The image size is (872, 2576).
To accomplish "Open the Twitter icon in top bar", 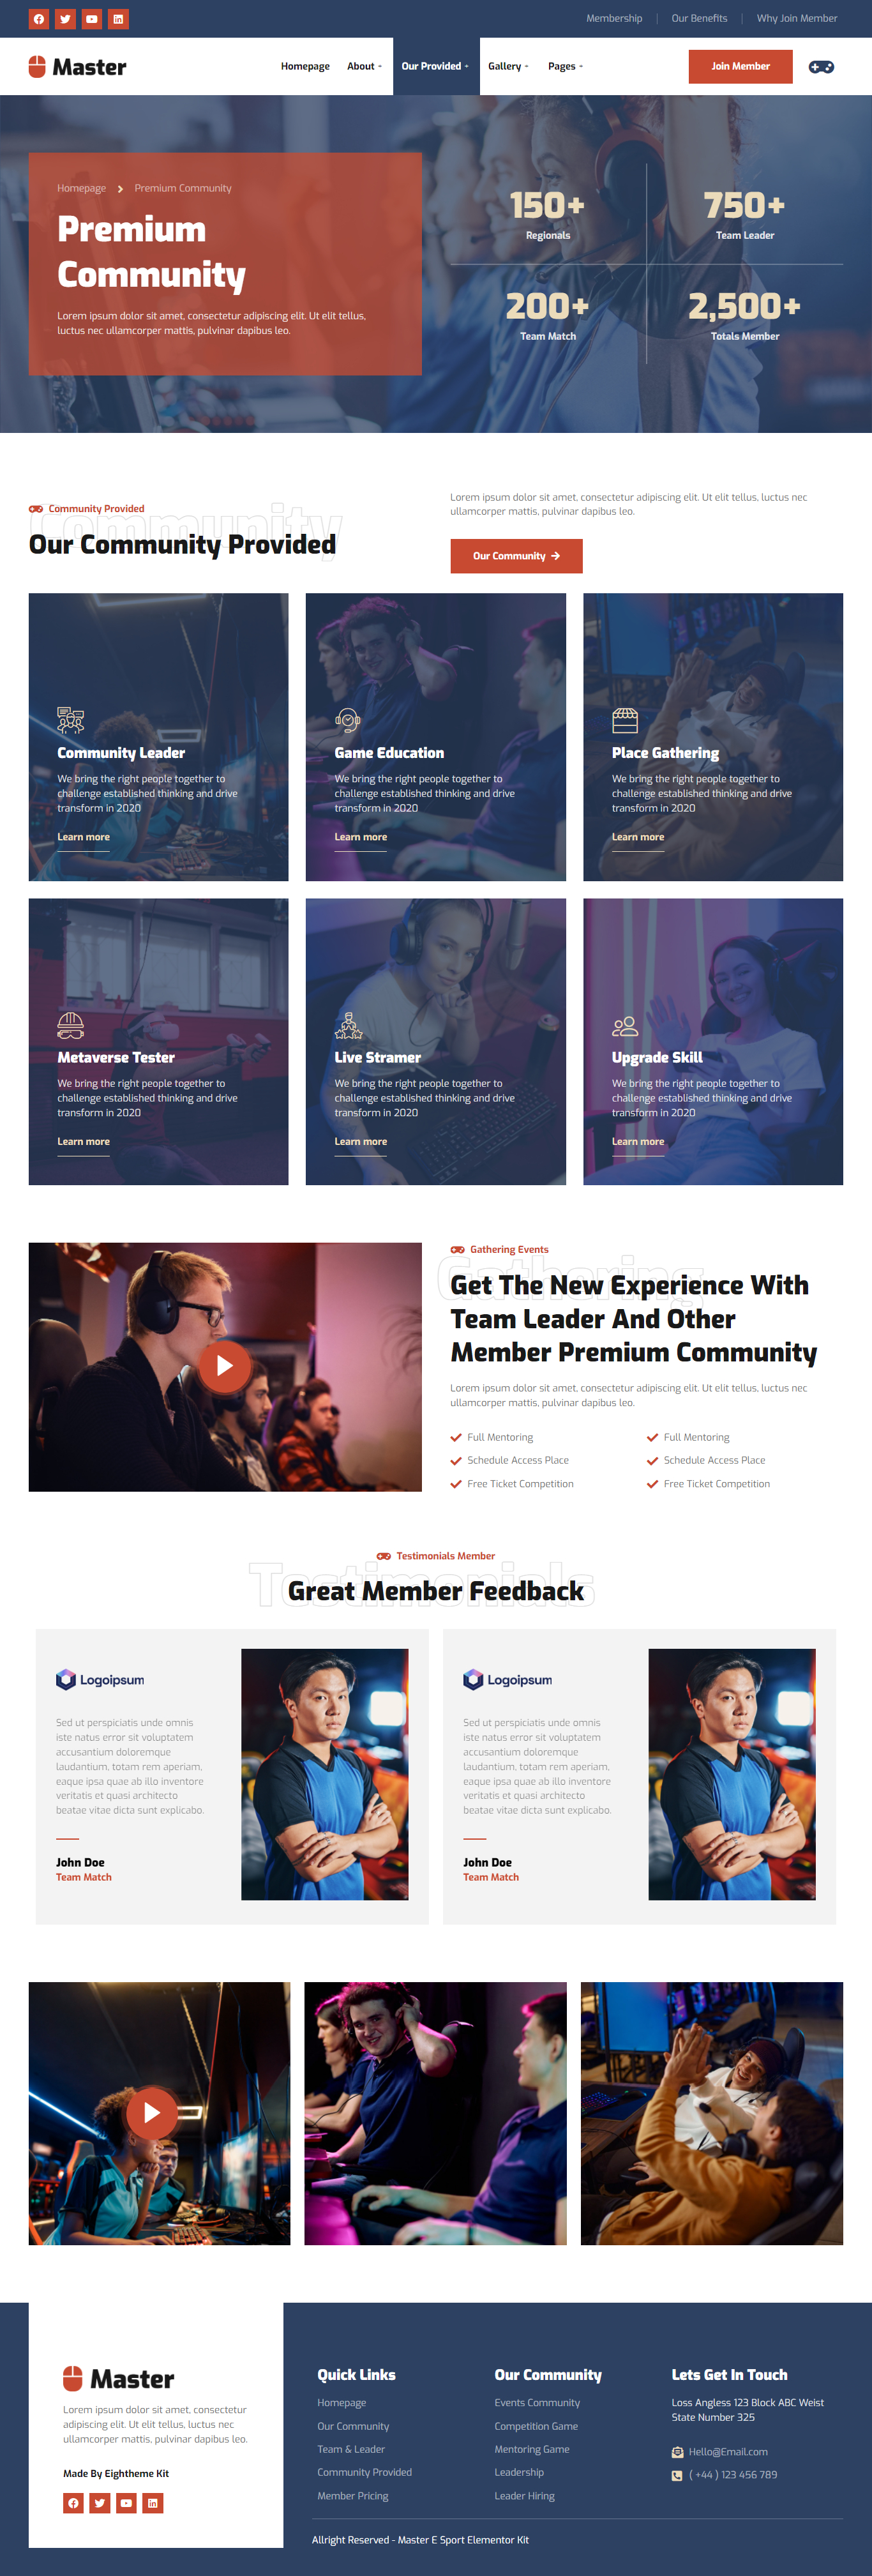I will (x=65, y=19).
